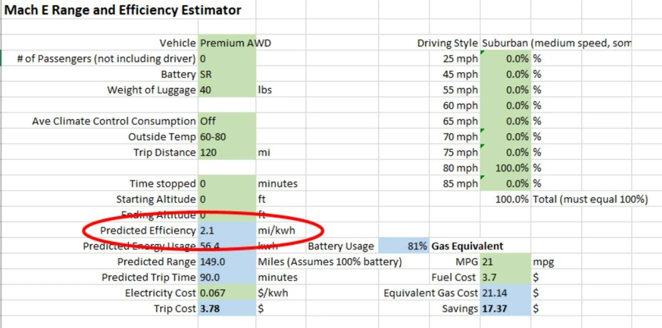Image resolution: width=662 pixels, height=328 pixels.
Task: Click the Battery cell containing SR
Action: [x=227, y=74]
